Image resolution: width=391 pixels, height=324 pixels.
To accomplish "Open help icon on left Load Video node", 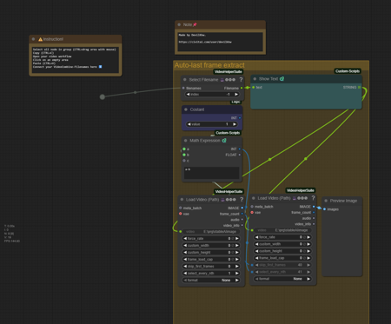I will (242, 200).
